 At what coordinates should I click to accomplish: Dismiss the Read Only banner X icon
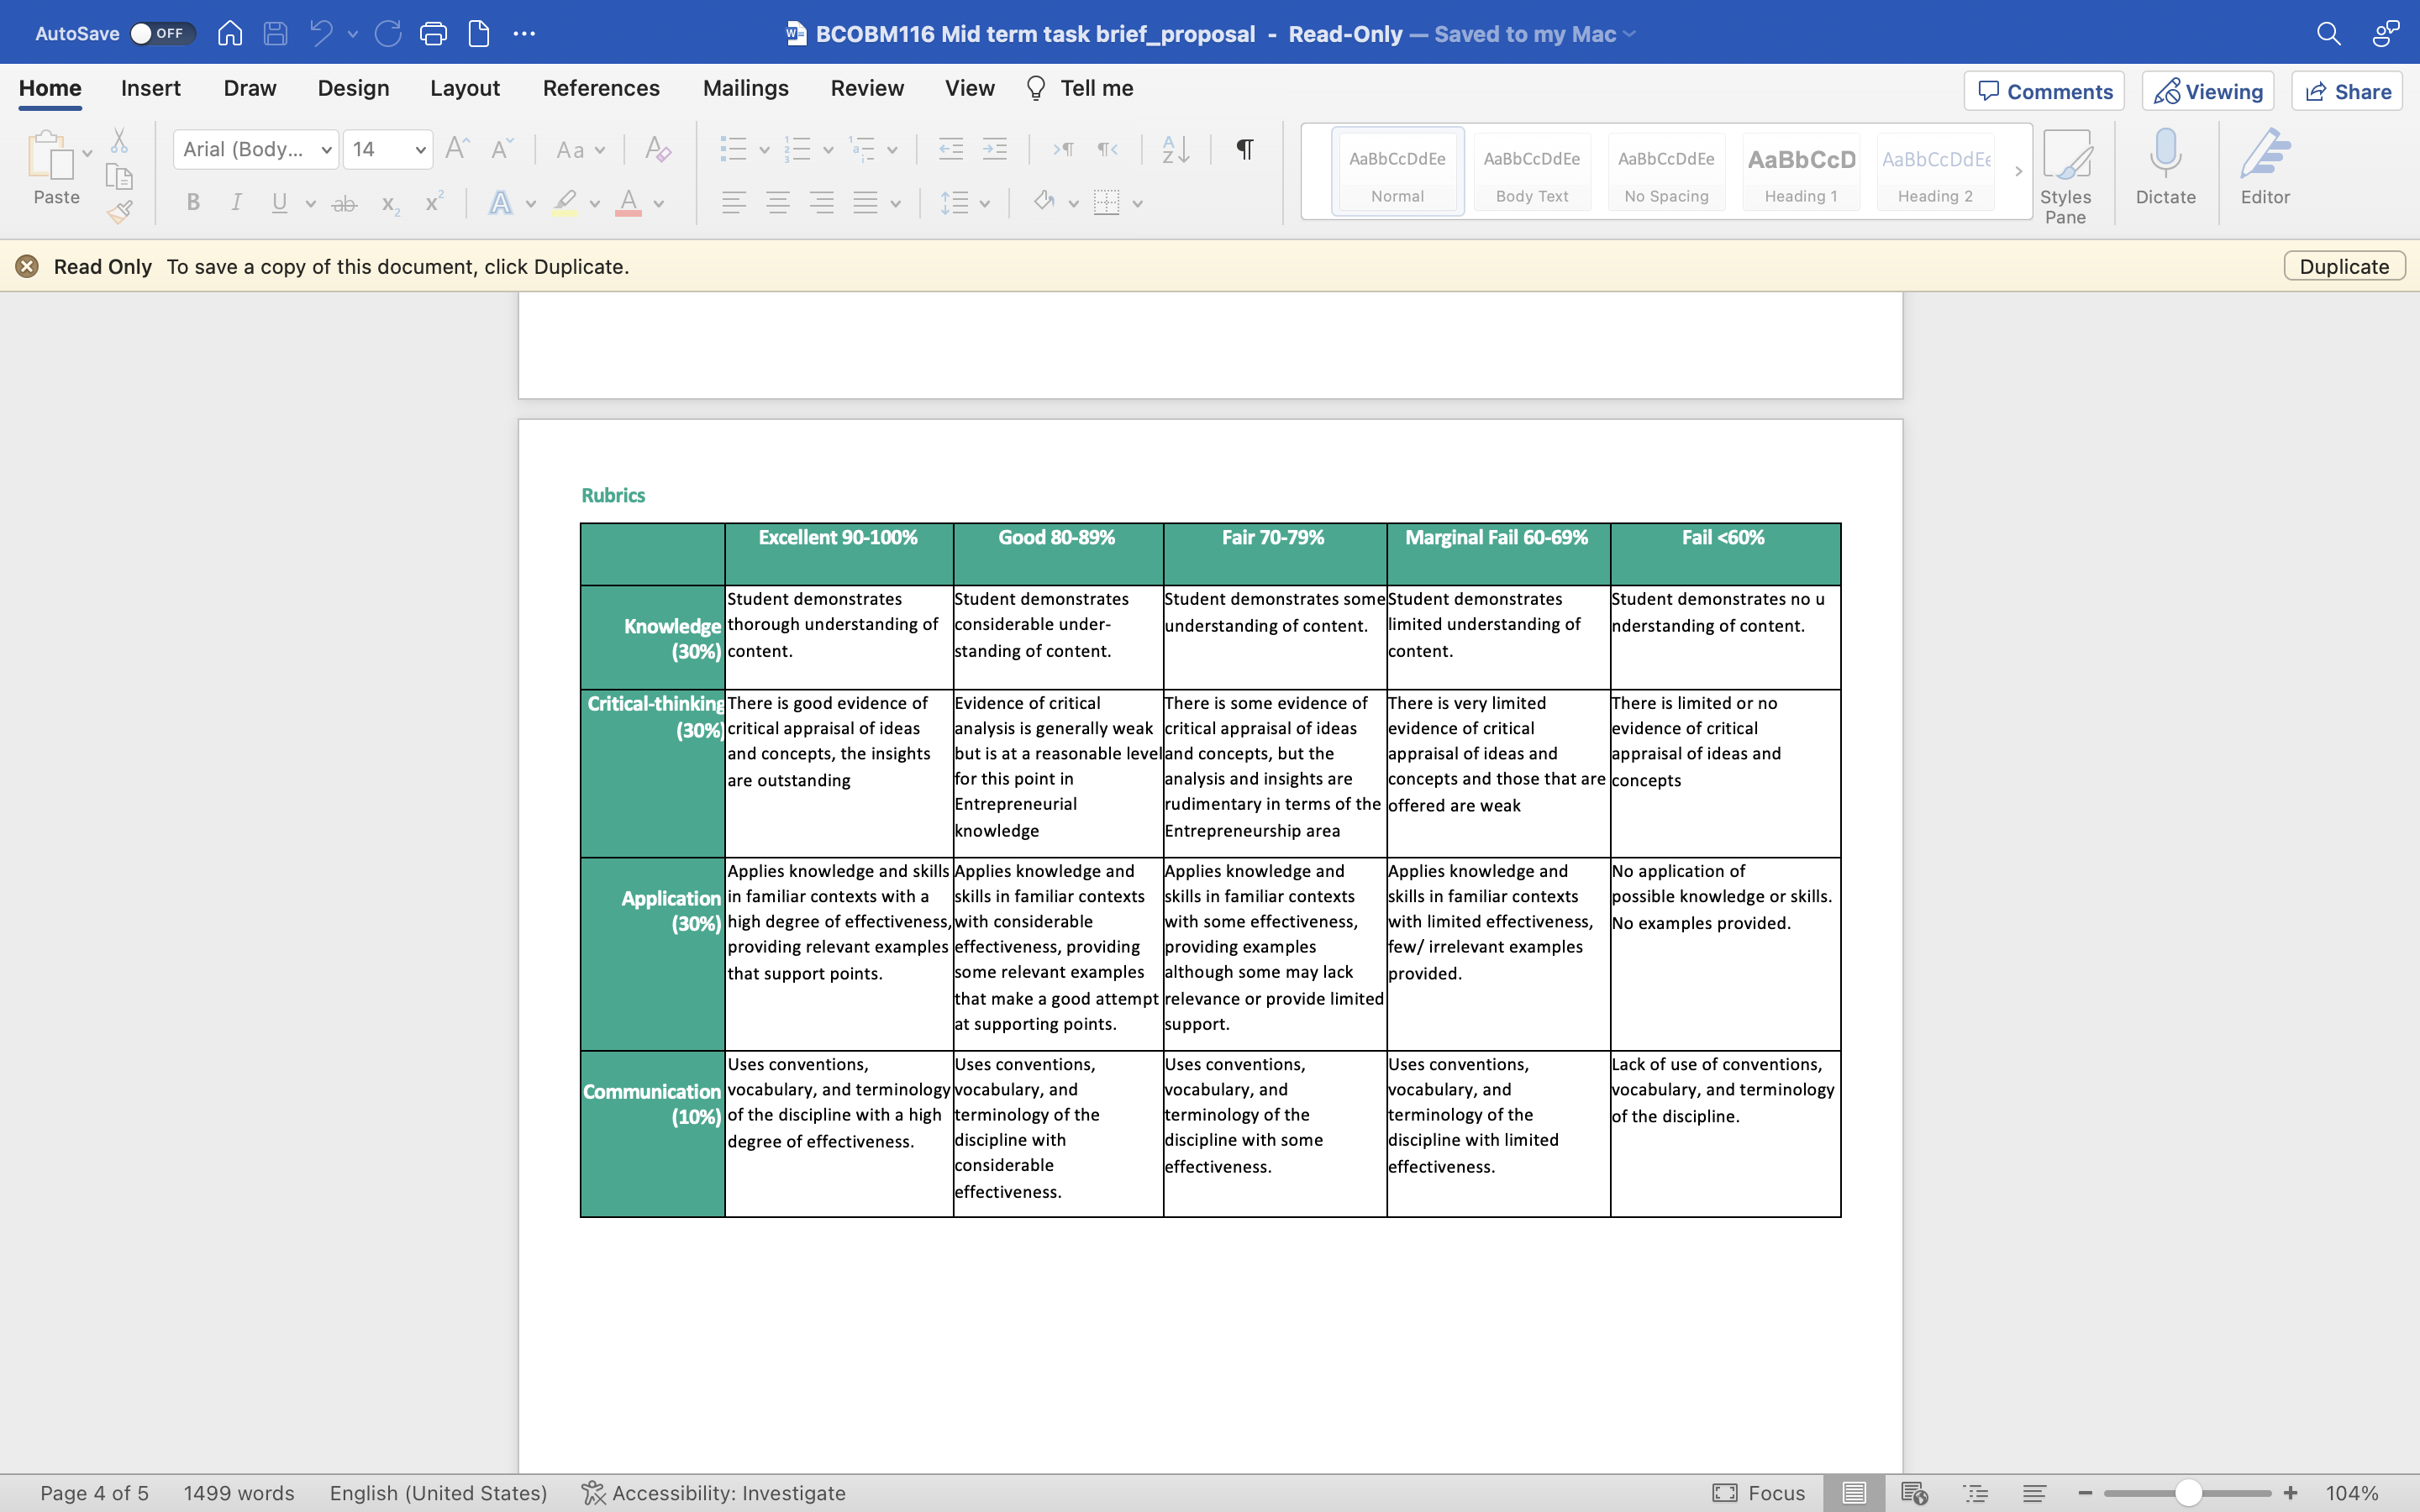(x=27, y=266)
